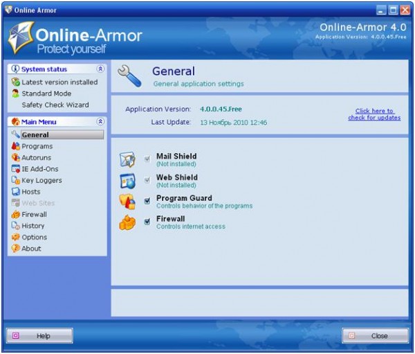415x354 pixels.
Task: Click the About question mark icon
Action: (16, 249)
